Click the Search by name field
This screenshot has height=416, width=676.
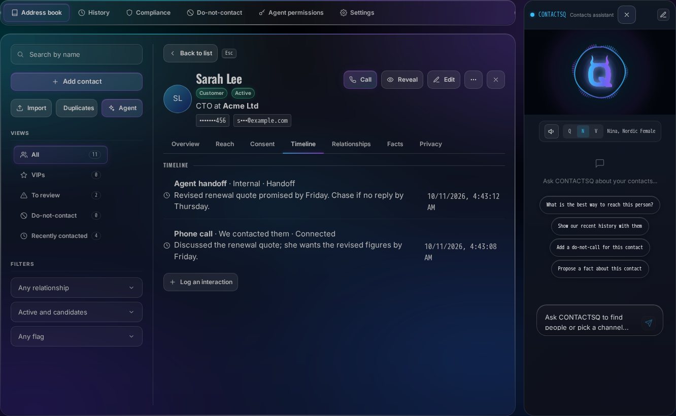coord(77,54)
